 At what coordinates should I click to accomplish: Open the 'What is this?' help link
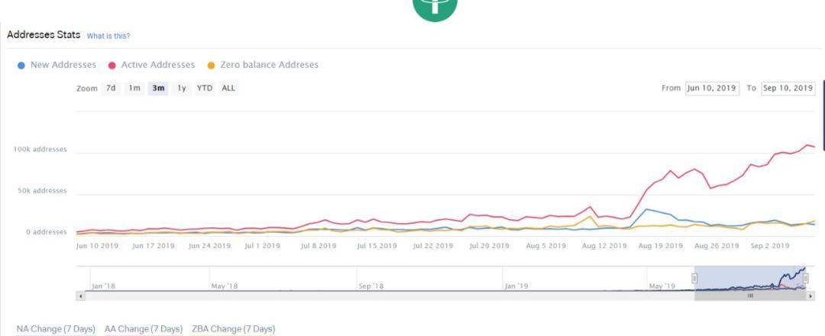coord(108,36)
